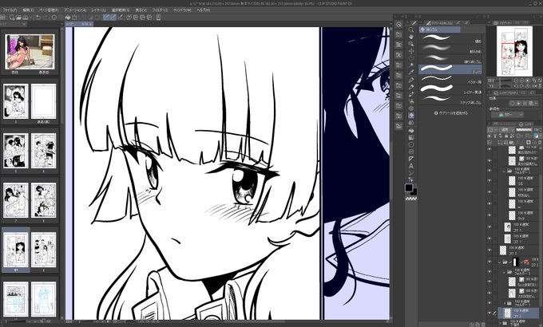Select the Operation object tool
The height and width of the screenshot is (327, 543).
pos(411,44)
